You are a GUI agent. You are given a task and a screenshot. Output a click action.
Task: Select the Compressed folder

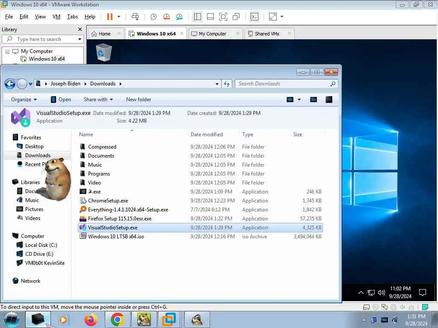tap(102, 147)
